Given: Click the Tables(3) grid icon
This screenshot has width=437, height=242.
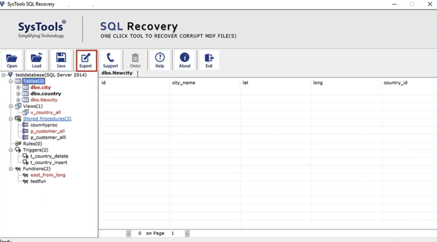Looking at the screenshot, I should coord(18,81).
